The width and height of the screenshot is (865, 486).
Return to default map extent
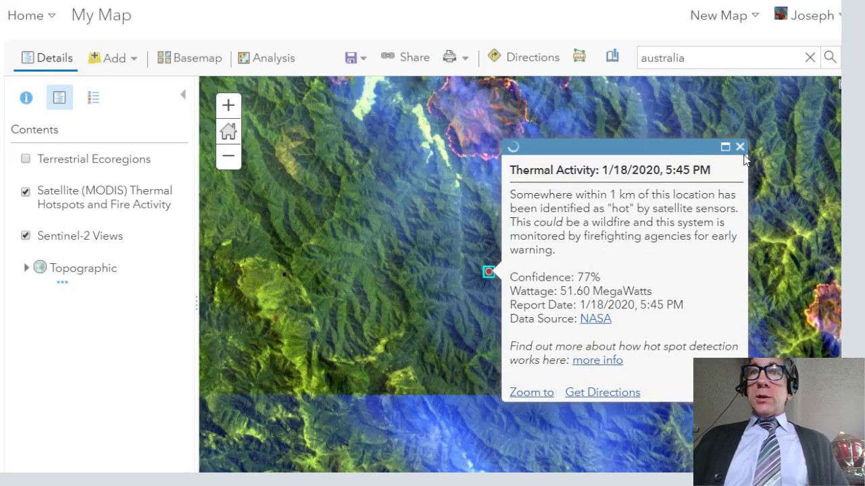(228, 131)
